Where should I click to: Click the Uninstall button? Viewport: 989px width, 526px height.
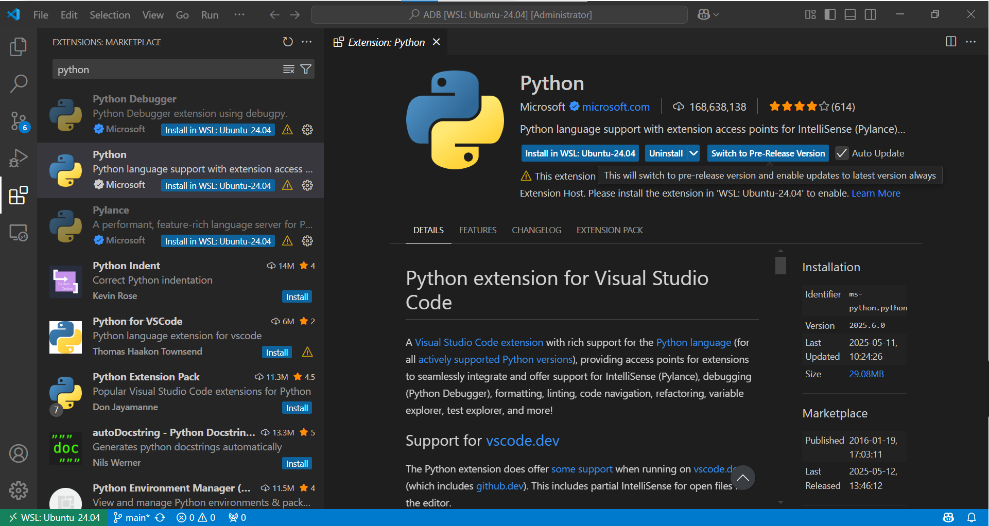click(x=666, y=153)
